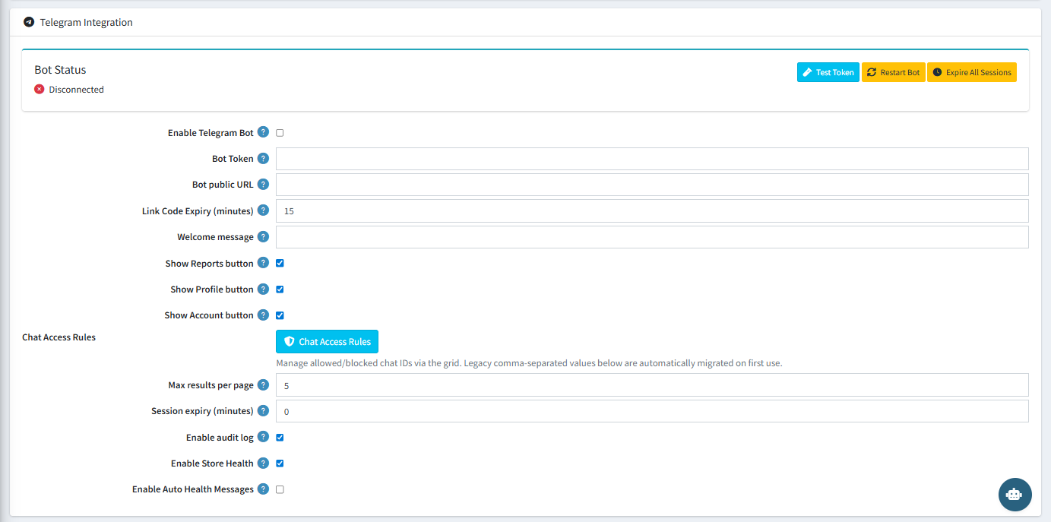
Task: Tick the Enable Telegram Bot checkbox
Action: click(x=280, y=133)
